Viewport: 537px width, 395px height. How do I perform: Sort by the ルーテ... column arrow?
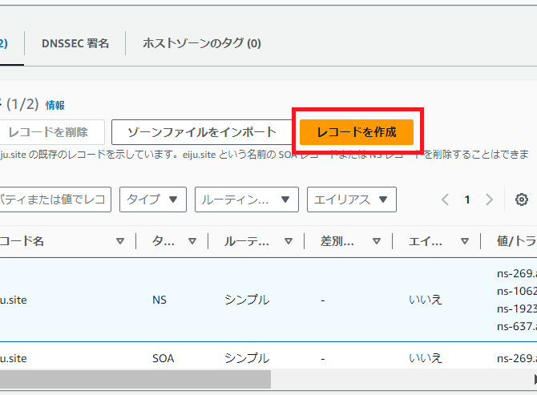click(x=289, y=241)
